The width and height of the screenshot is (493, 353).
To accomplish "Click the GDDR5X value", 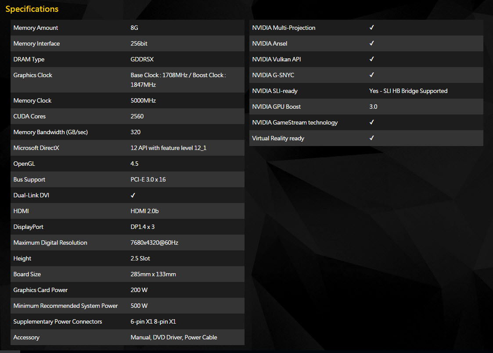I will point(142,59).
